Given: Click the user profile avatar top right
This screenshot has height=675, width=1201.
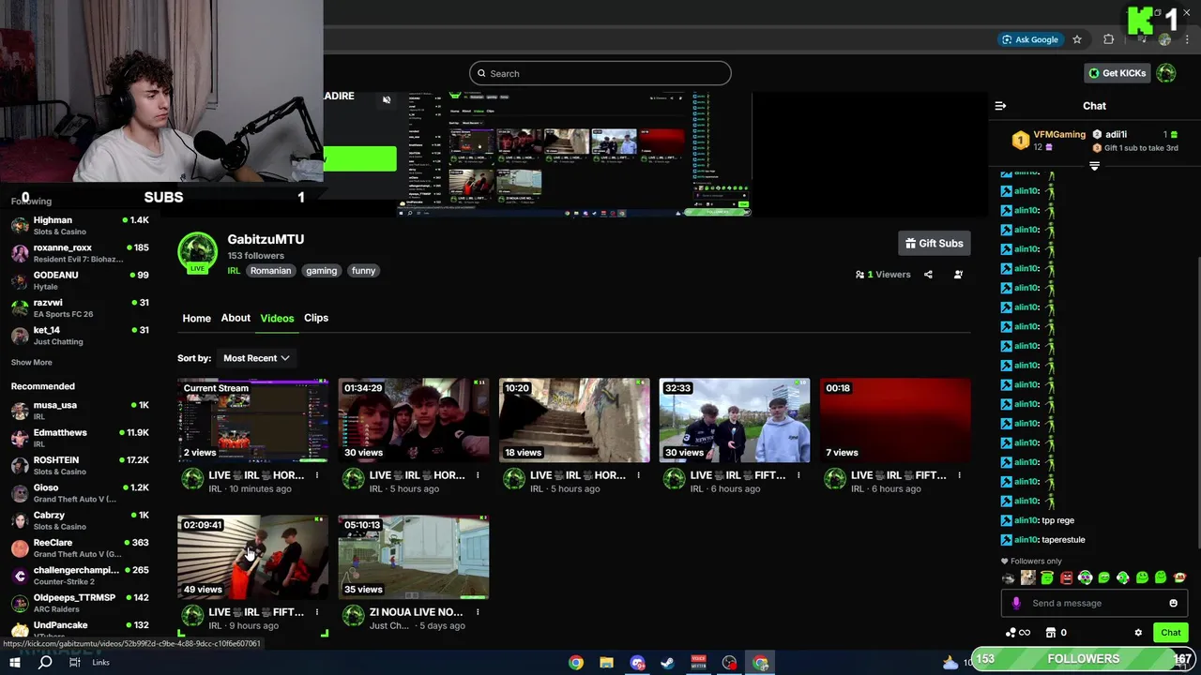Looking at the screenshot, I should pos(1166,73).
